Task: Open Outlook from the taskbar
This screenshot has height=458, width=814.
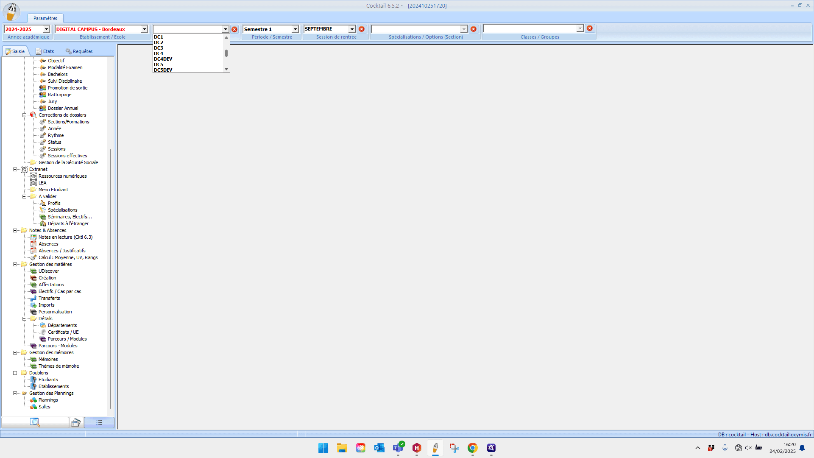Action: 379,448
